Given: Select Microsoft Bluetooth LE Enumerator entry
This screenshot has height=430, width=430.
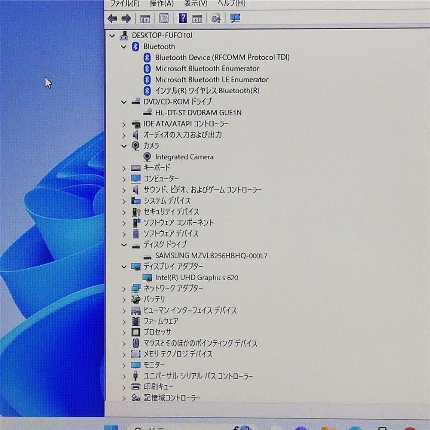Looking at the screenshot, I should click(212, 80).
